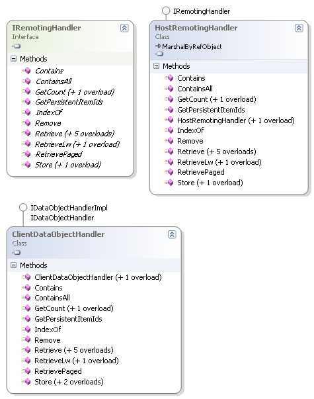The width and height of the screenshot is (314, 399).
Task: Select GetCount (+ 1 overload) in HostRemotingHandler
Action: click(217, 99)
